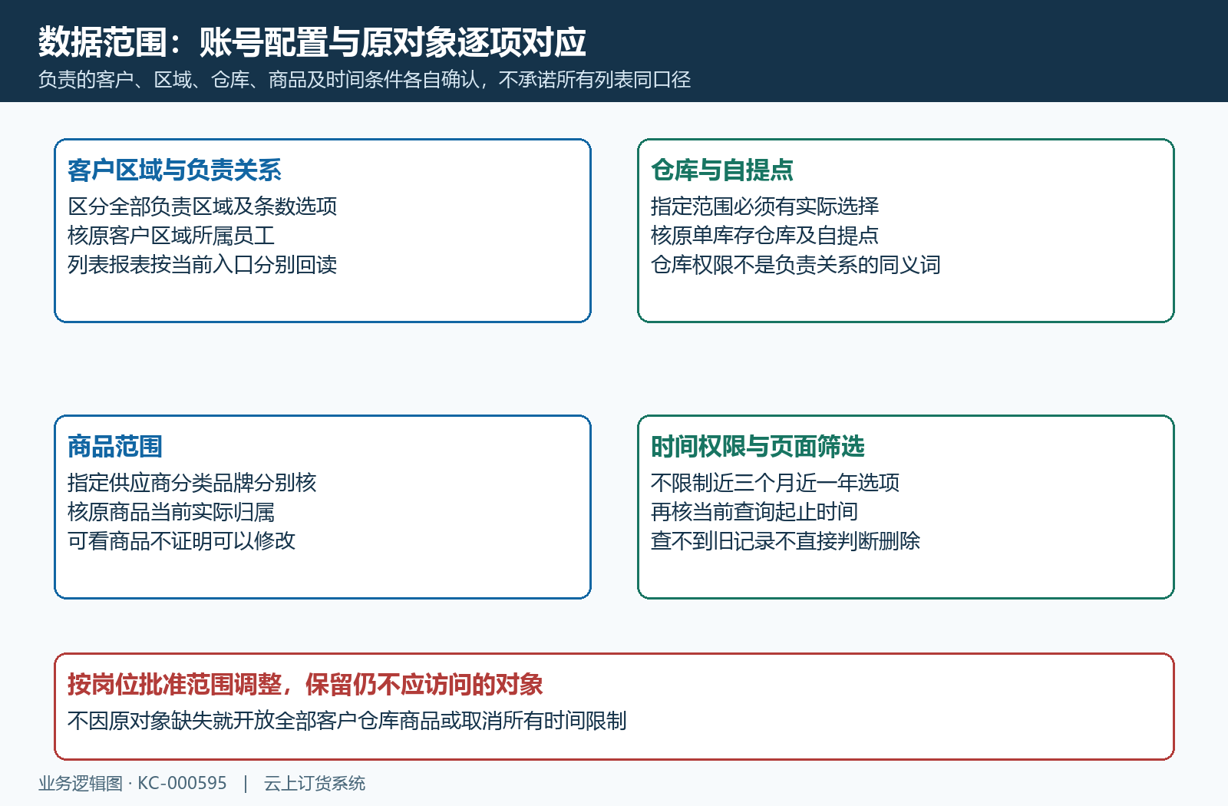Click line 区分全部负责区域及条数选项
This screenshot has height=806, width=1228.
tap(203, 206)
